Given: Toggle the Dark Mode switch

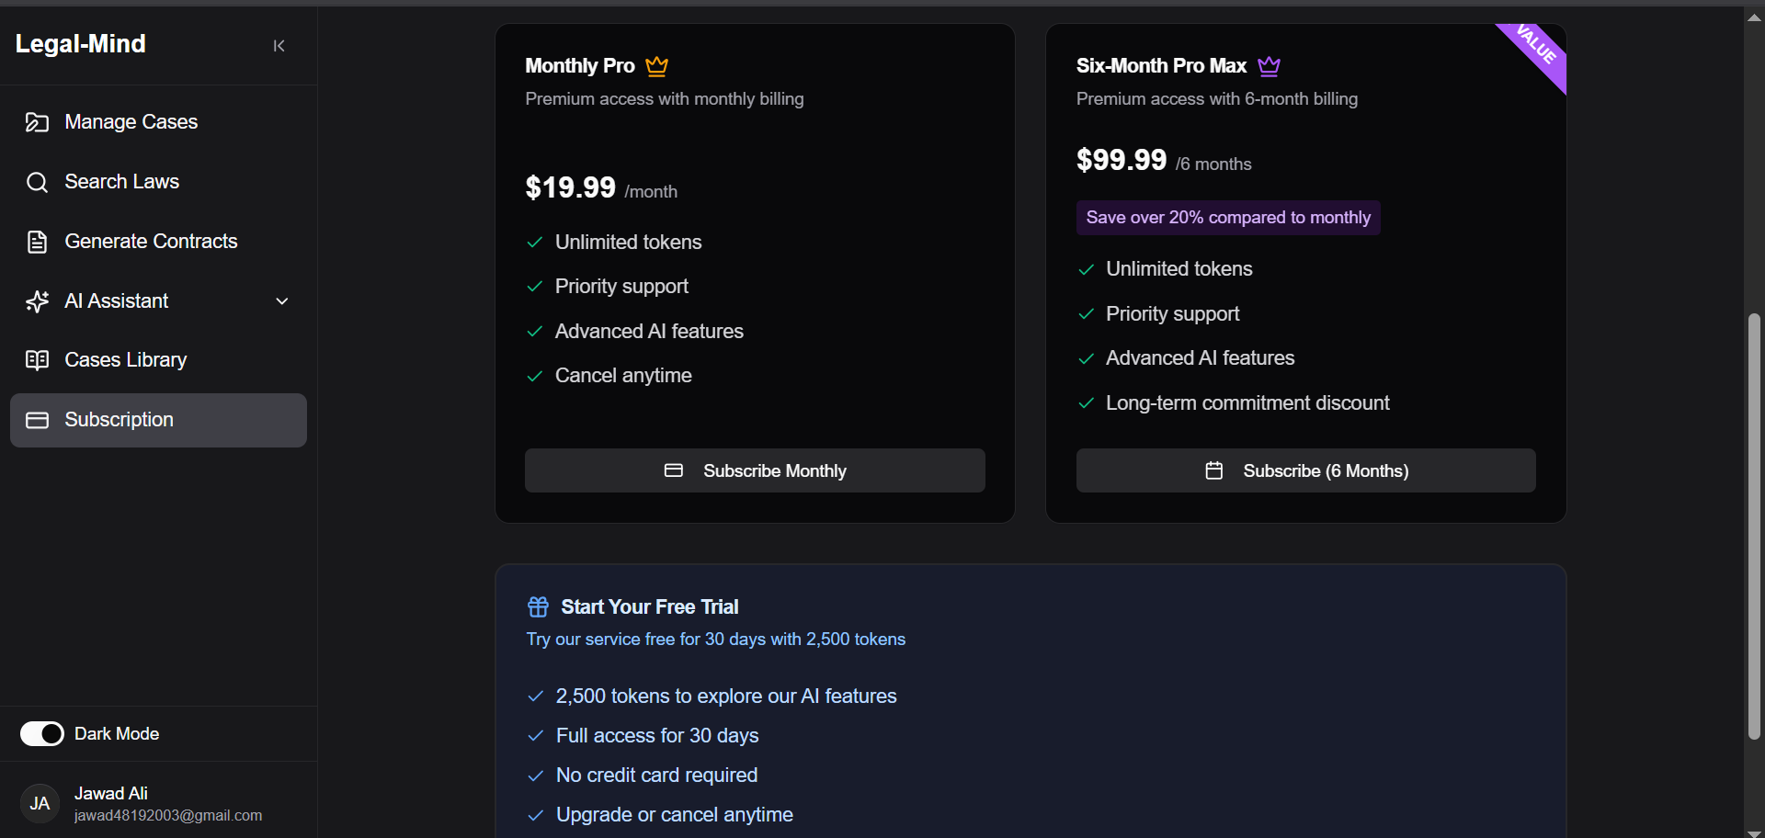Looking at the screenshot, I should click(42, 733).
